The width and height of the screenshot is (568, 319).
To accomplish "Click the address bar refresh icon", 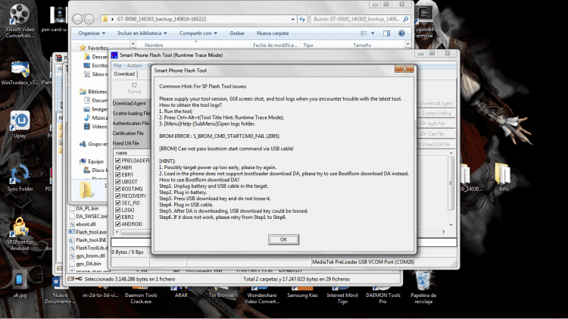I will tap(302, 19).
